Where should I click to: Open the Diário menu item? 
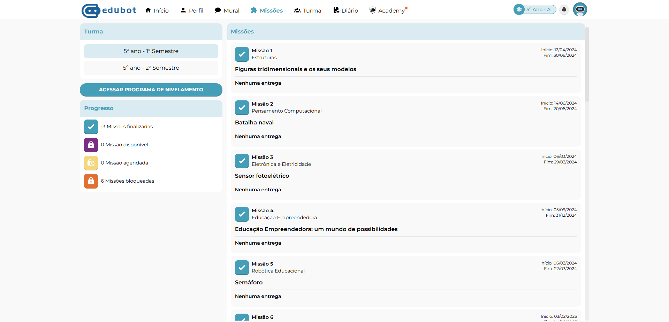(x=345, y=10)
